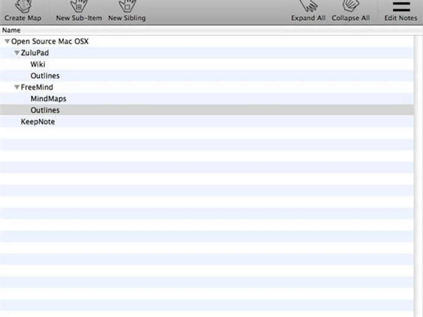
Task: Open Edit Notes from toolbar
Action: pyautogui.click(x=400, y=11)
